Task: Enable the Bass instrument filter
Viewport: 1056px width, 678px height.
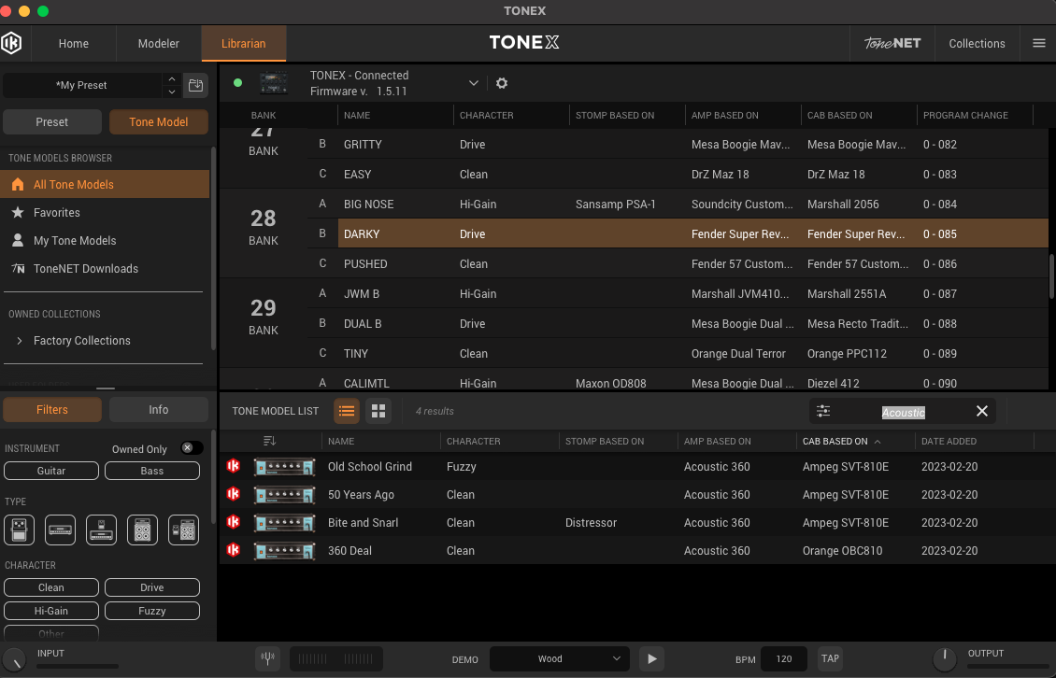Action: [x=151, y=471]
